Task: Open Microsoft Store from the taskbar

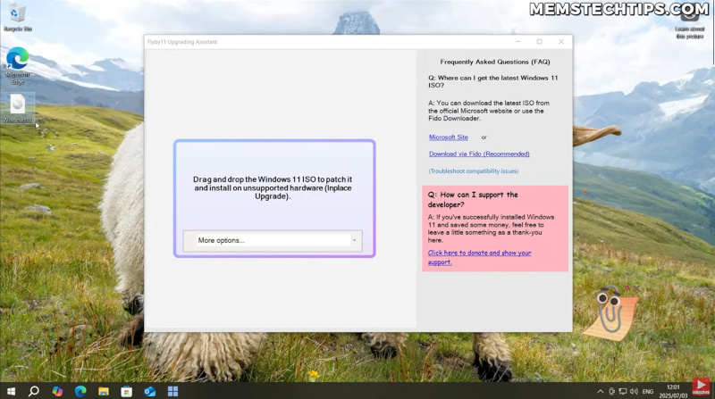Action: [x=127, y=391]
